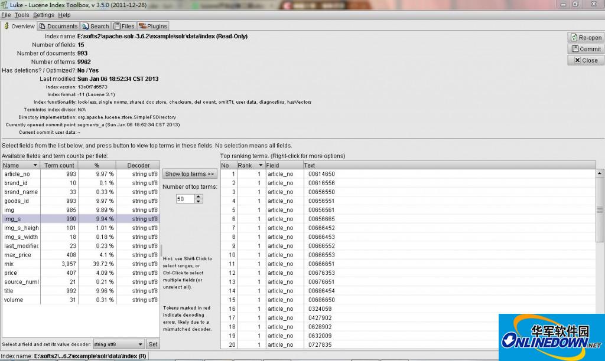Screen dimensions: 605x361
Task: Select the goods_id field row
Action: (80, 201)
